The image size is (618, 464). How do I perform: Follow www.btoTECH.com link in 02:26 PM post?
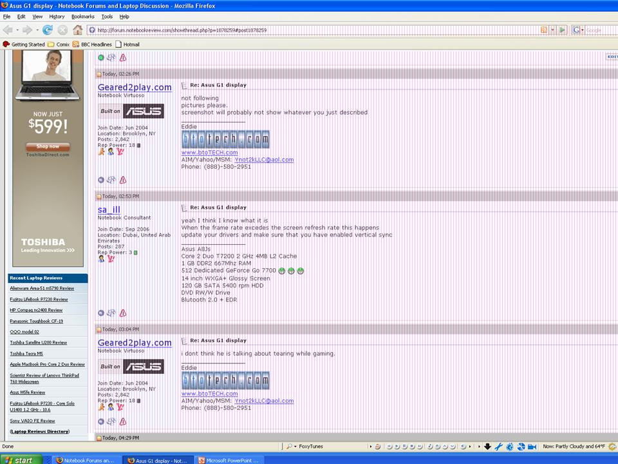pos(209,152)
